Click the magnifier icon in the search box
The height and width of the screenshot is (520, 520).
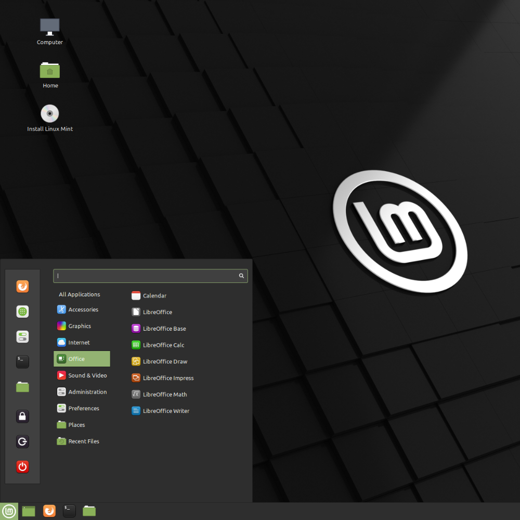(241, 276)
